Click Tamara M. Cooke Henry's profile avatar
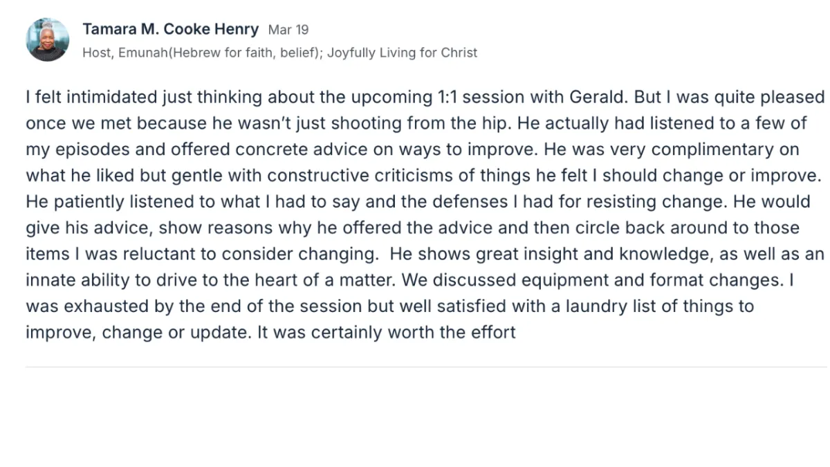 point(48,40)
